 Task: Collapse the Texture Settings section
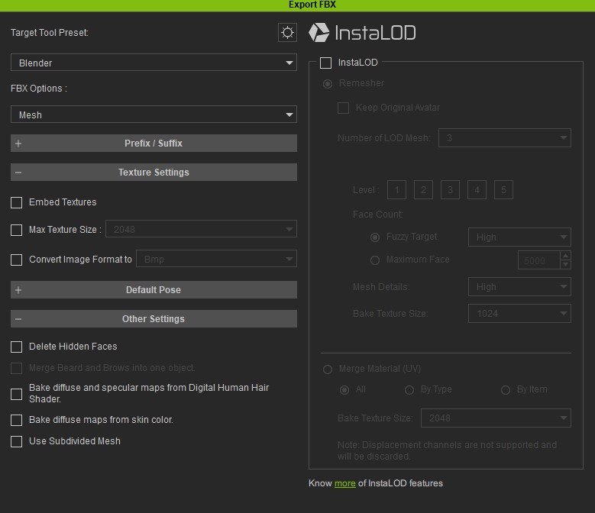click(154, 173)
